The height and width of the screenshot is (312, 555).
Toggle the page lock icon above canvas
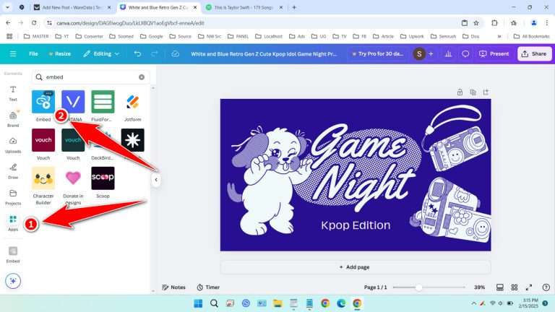click(x=460, y=92)
